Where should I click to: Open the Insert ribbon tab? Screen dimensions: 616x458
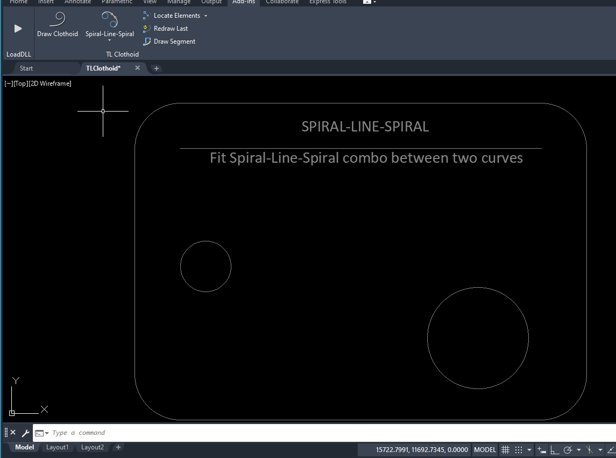[x=46, y=2]
